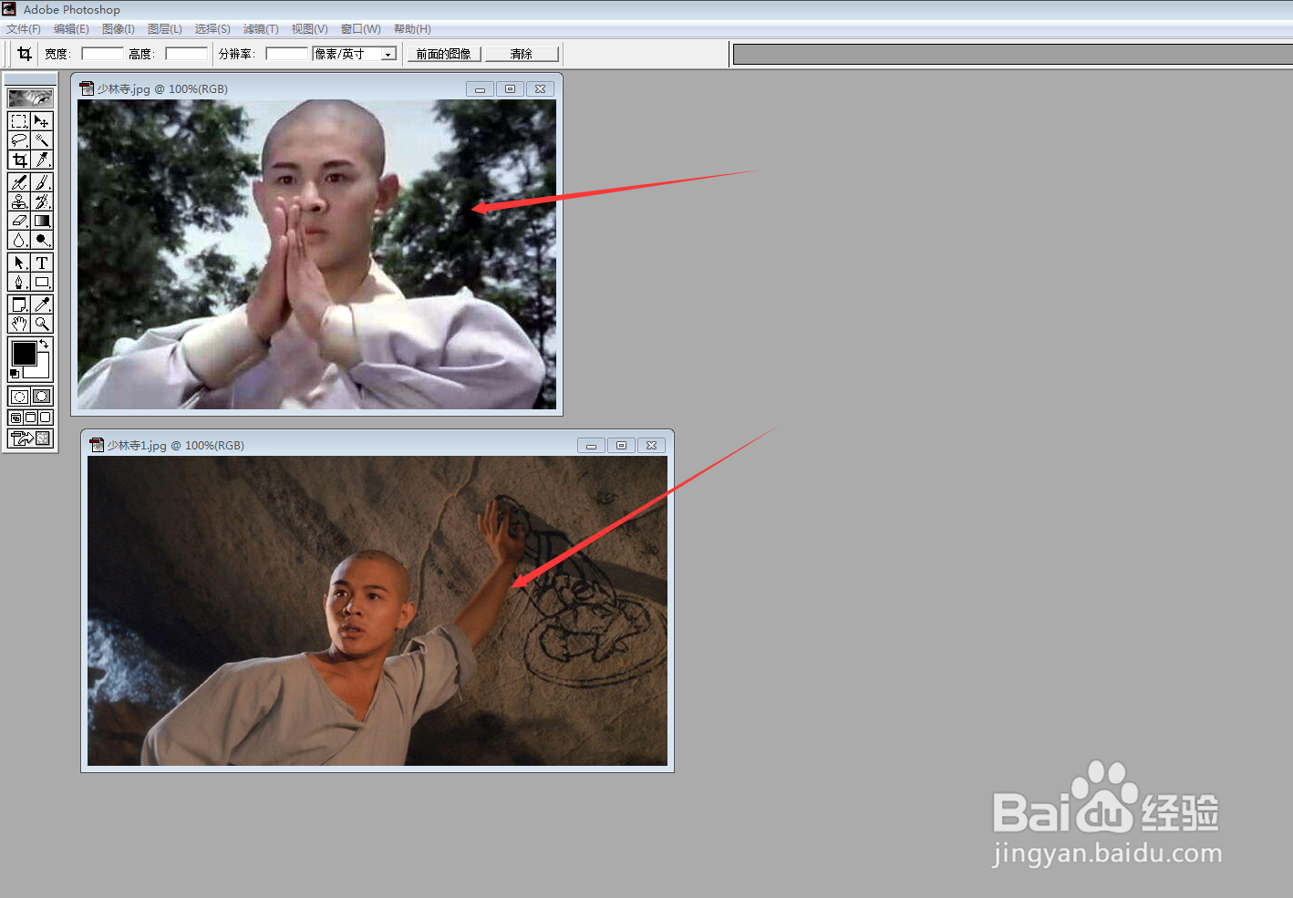Click the 分辨率 resolution input field
This screenshot has width=1293, height=898.
(286, 54)
